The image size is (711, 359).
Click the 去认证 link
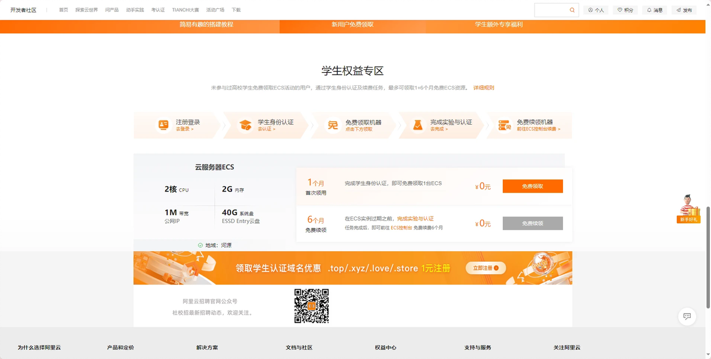pos(267,129)
